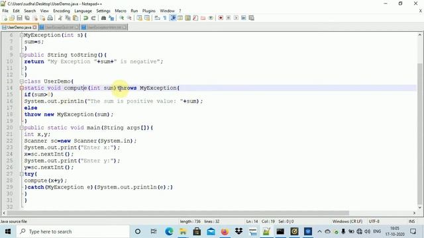Open the Macro menu

(121, 11)
